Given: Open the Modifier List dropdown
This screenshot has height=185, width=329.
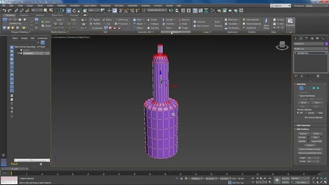Looking at the screenshot, I should click(x=310, y=49).
